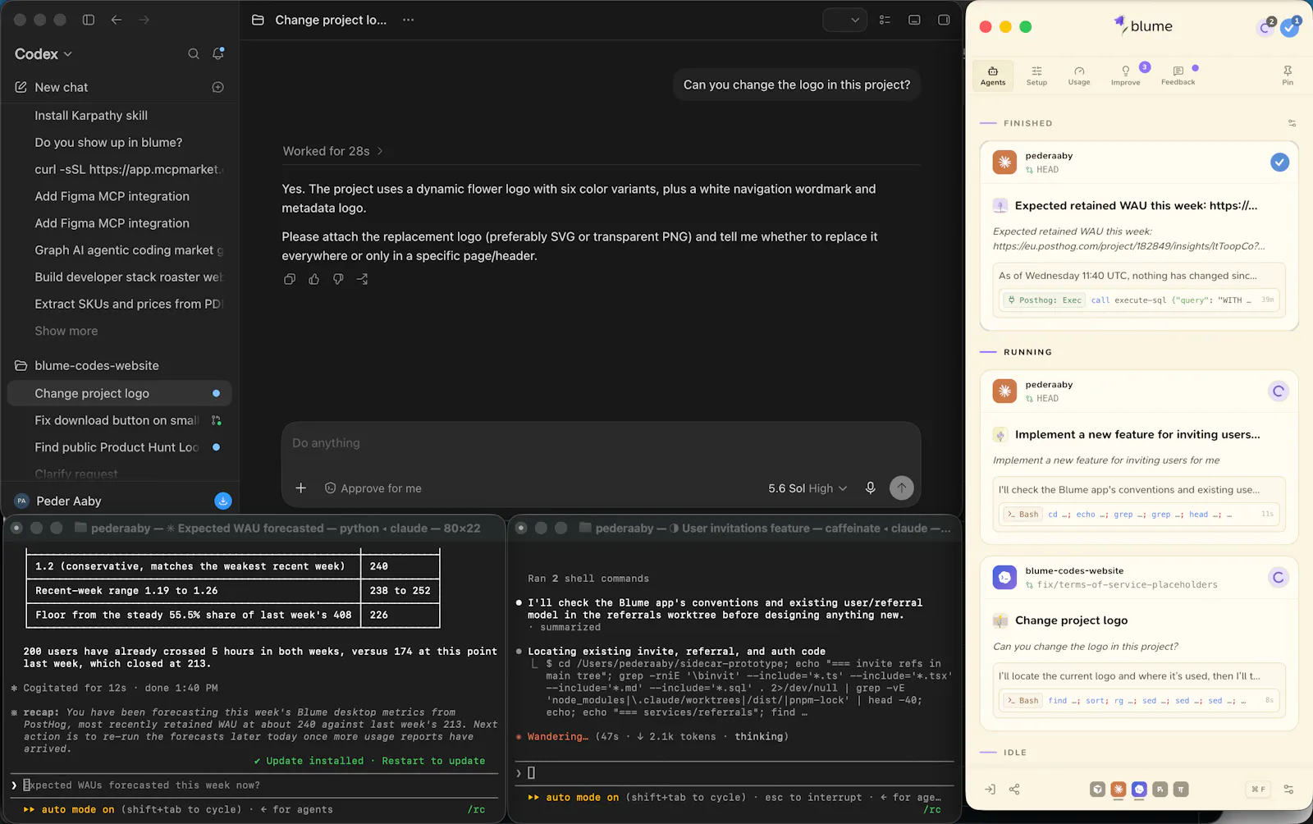Open the task list icon in Codex header
Screen dimensions: 1313x824
pos(885,20)
